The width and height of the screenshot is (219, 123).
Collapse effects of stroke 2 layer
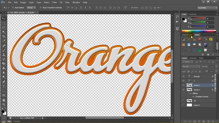click(x=215, y=90)
